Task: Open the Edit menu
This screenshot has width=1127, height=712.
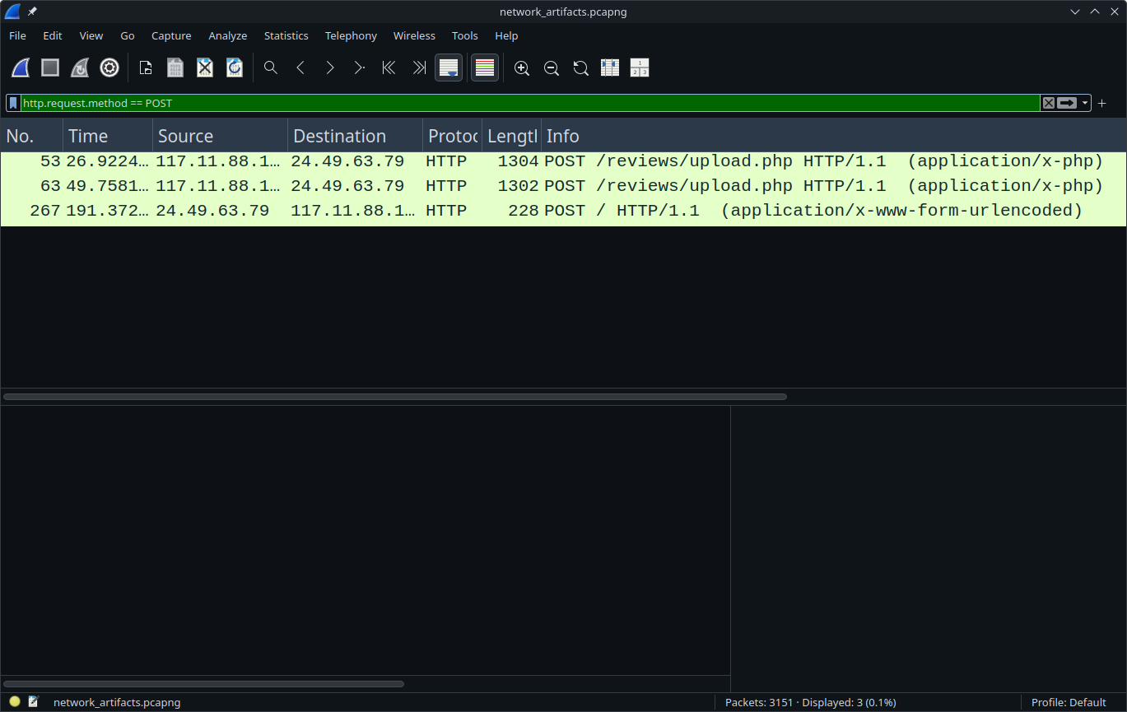Action: [53, 35]
